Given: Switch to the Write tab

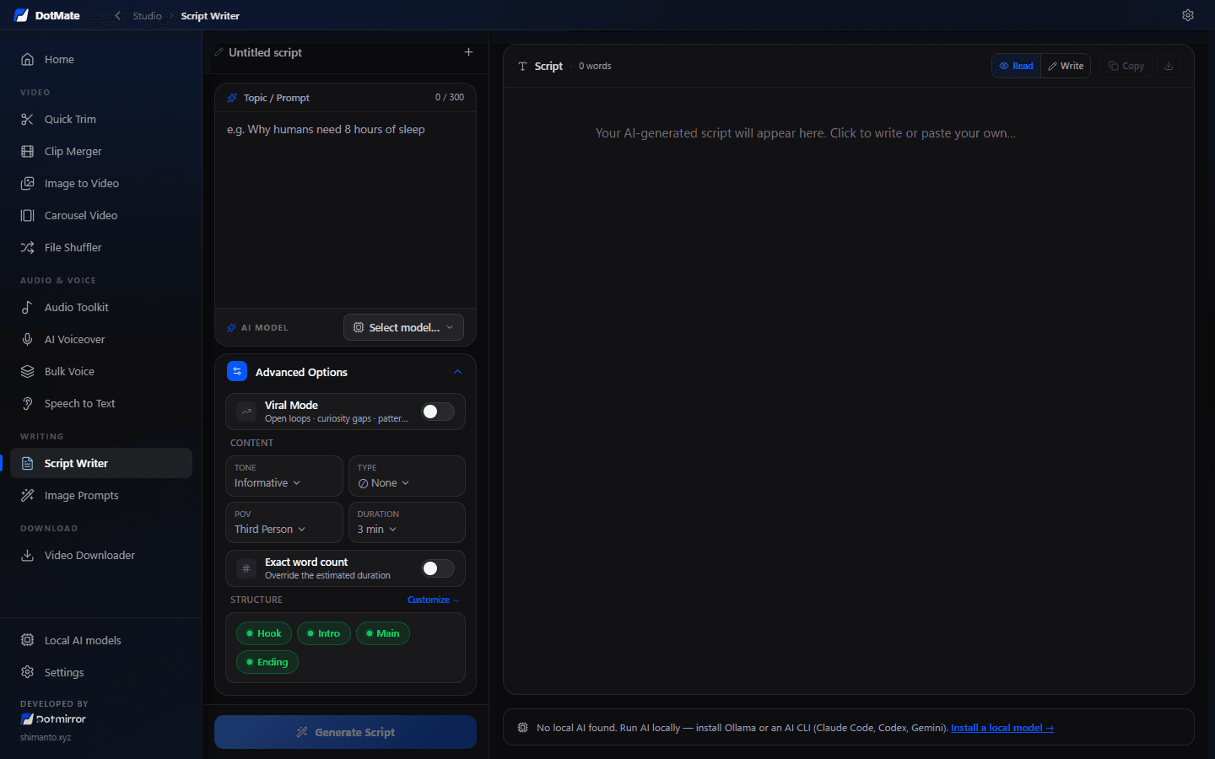Looking at the screenshot, I should pyautogui.click(x=1066, y=66).
